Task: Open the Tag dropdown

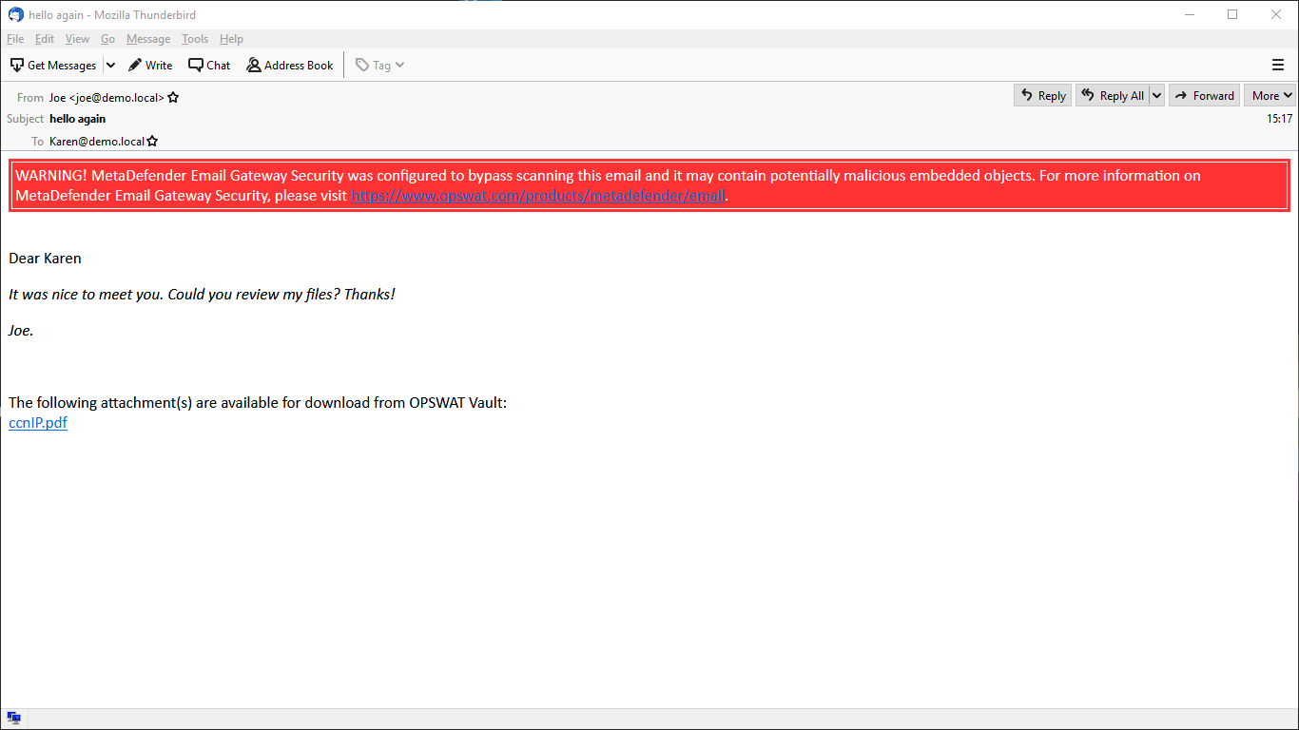Action: click(x=380, y=65)
